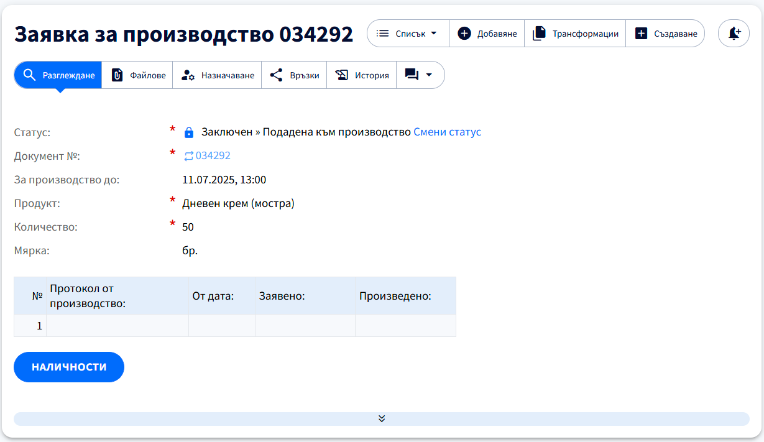
Task: Click the notification bell icon
Action: [734, 33]
